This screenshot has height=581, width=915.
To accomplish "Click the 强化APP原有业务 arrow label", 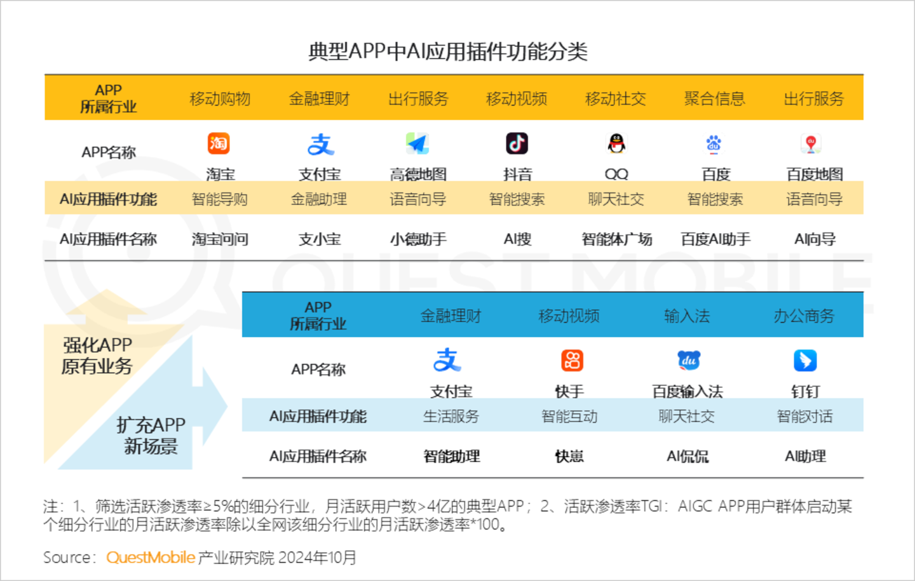I will 97,356.
